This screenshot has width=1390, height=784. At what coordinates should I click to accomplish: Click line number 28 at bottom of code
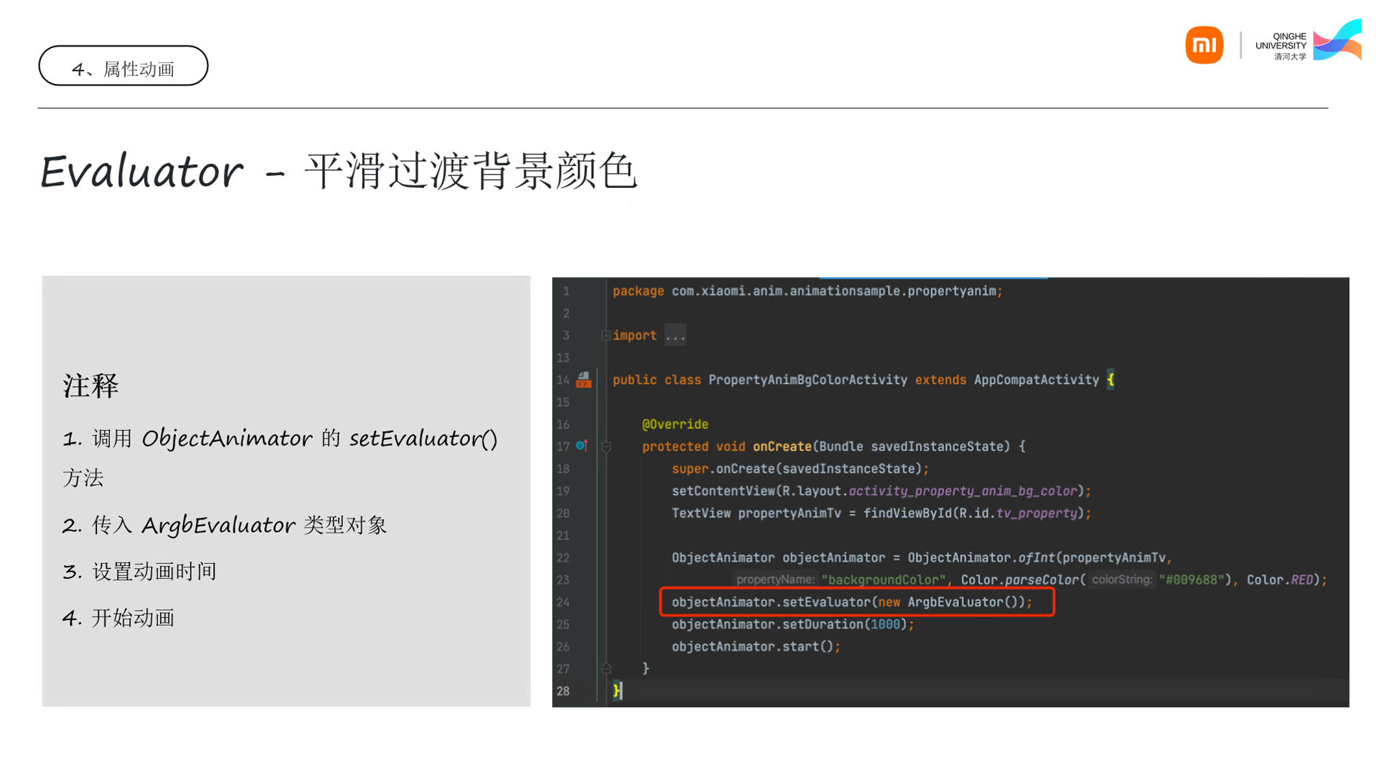[564, 691]
